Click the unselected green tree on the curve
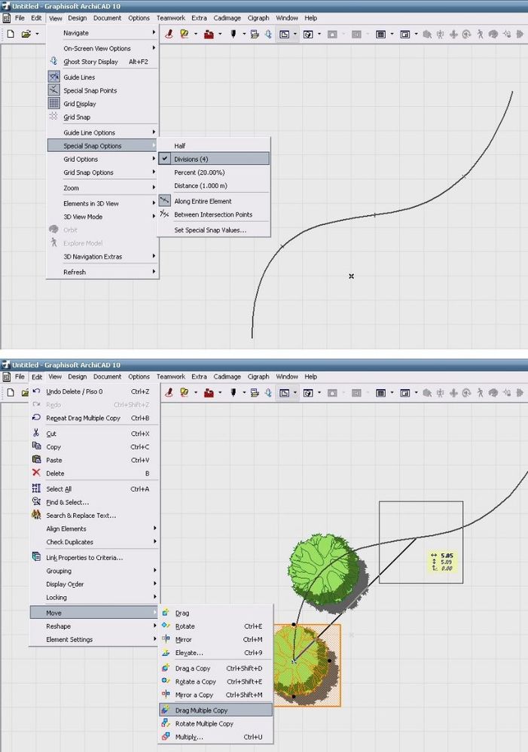The width and height of the screenshot is (528, 752). 328,573
